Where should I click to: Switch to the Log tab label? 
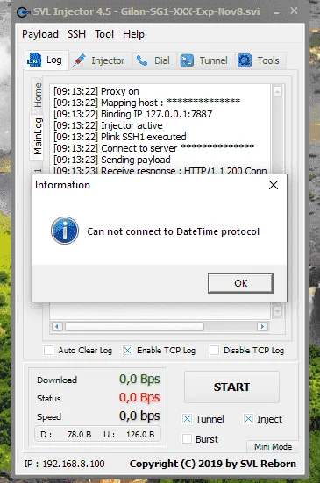coord(54,60)
